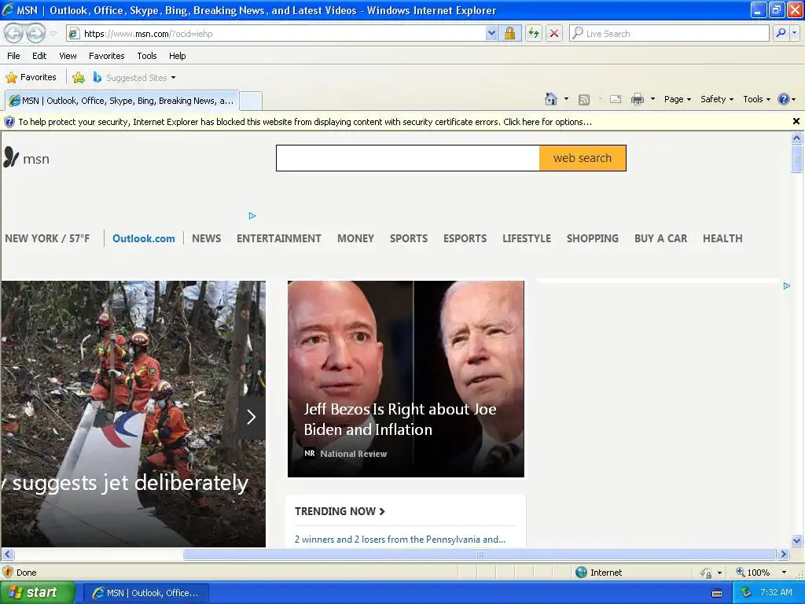Image resolution: width=805 pixels, height=604 pixels.
Task: Click the AdChoices icon above navigation bar
Action: (252, 215)
